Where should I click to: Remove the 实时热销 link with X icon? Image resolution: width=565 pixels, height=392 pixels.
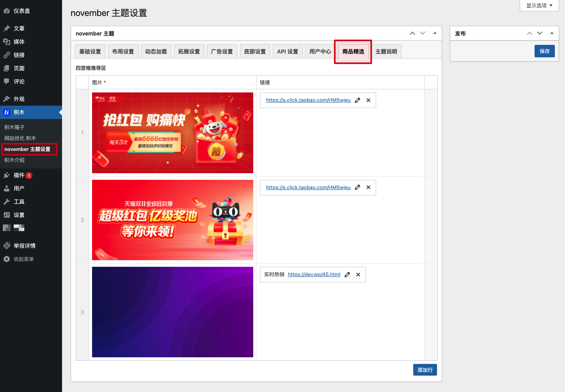click(x=358, y=275)
